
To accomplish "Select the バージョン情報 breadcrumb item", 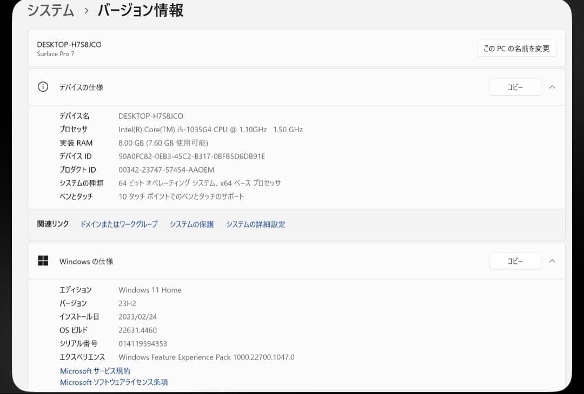I will click(x=141, y=10).
